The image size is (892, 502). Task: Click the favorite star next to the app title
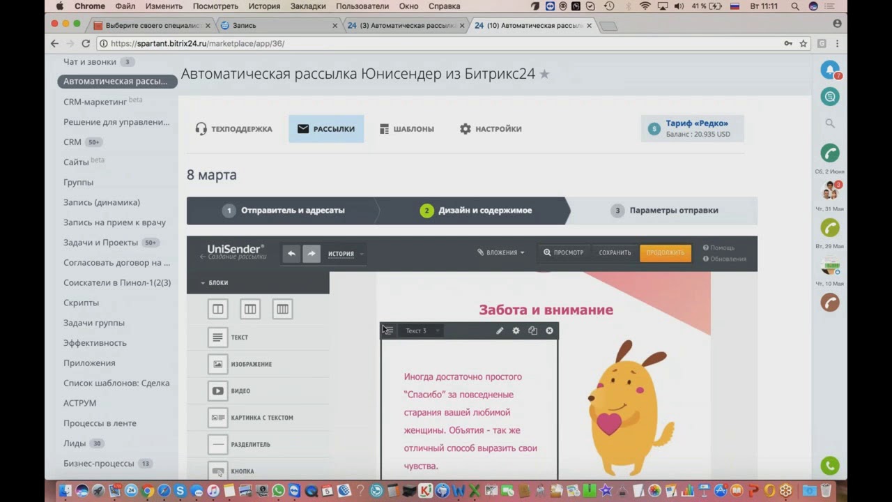point(544,74)
